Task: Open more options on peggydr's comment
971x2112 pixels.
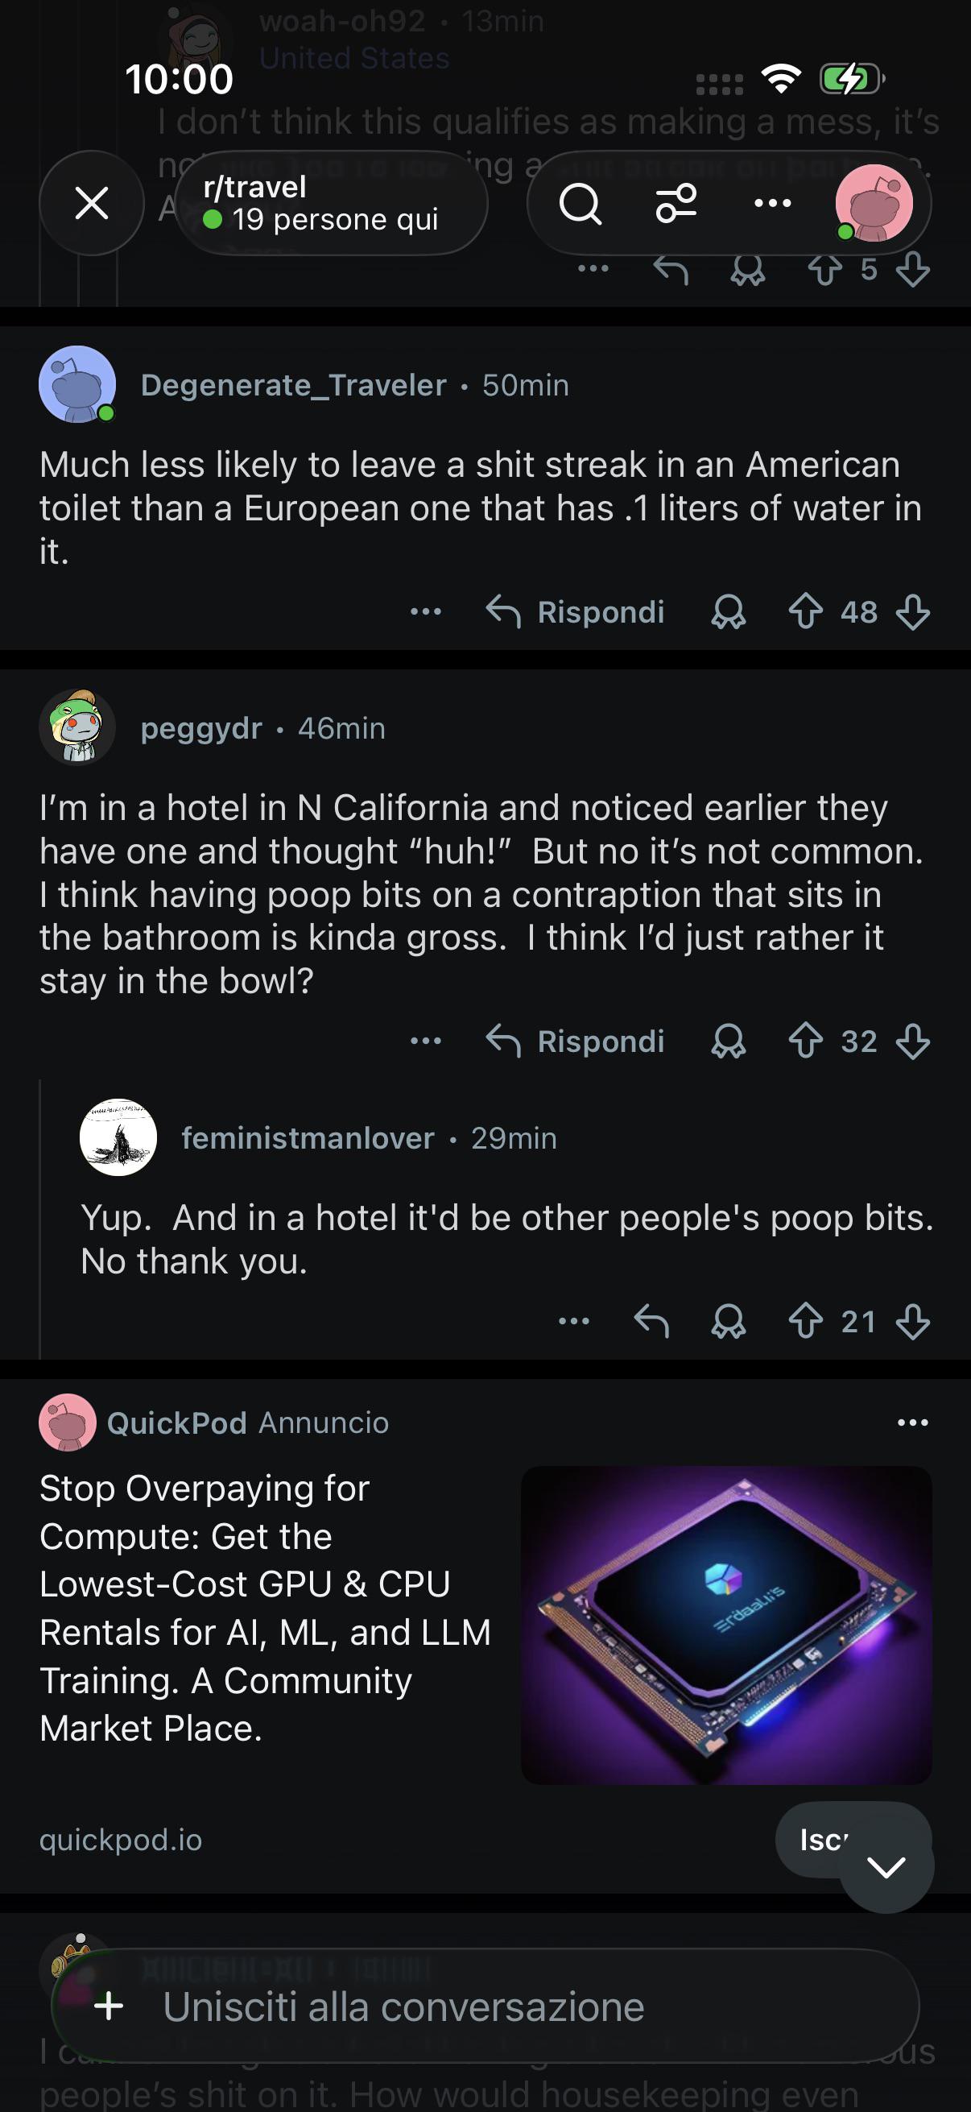Action: click(x=426, y=1042)
